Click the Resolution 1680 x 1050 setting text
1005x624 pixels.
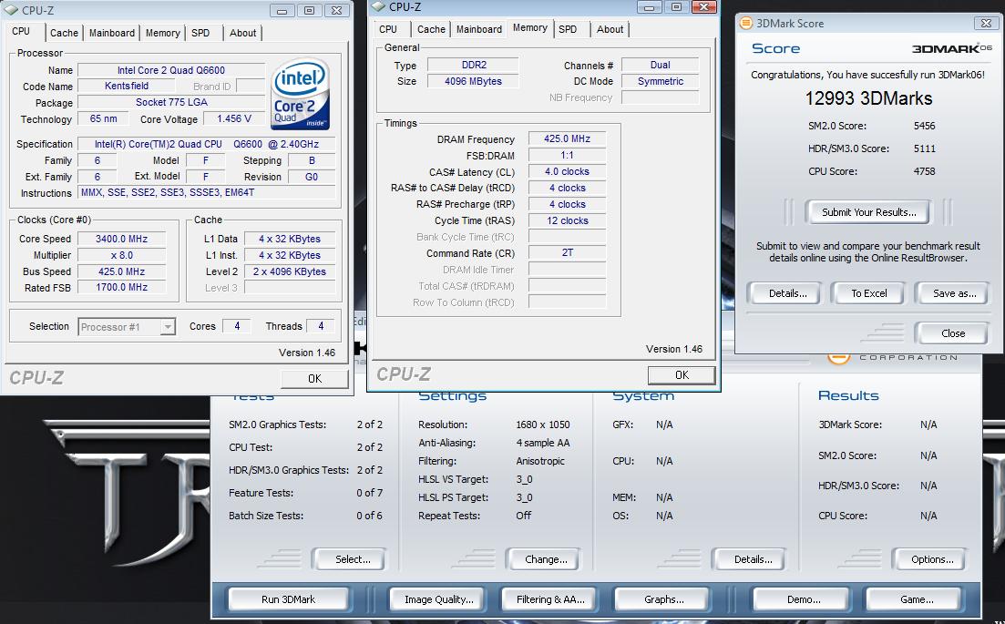tap(542, 425)
